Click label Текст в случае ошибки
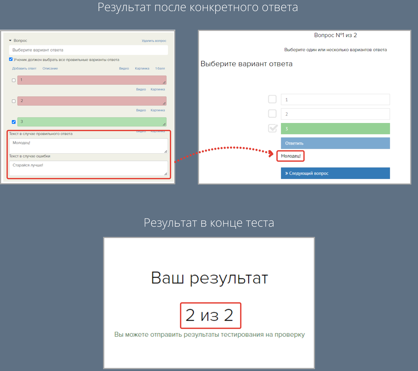Screen dimensions: 418x371 30,156
